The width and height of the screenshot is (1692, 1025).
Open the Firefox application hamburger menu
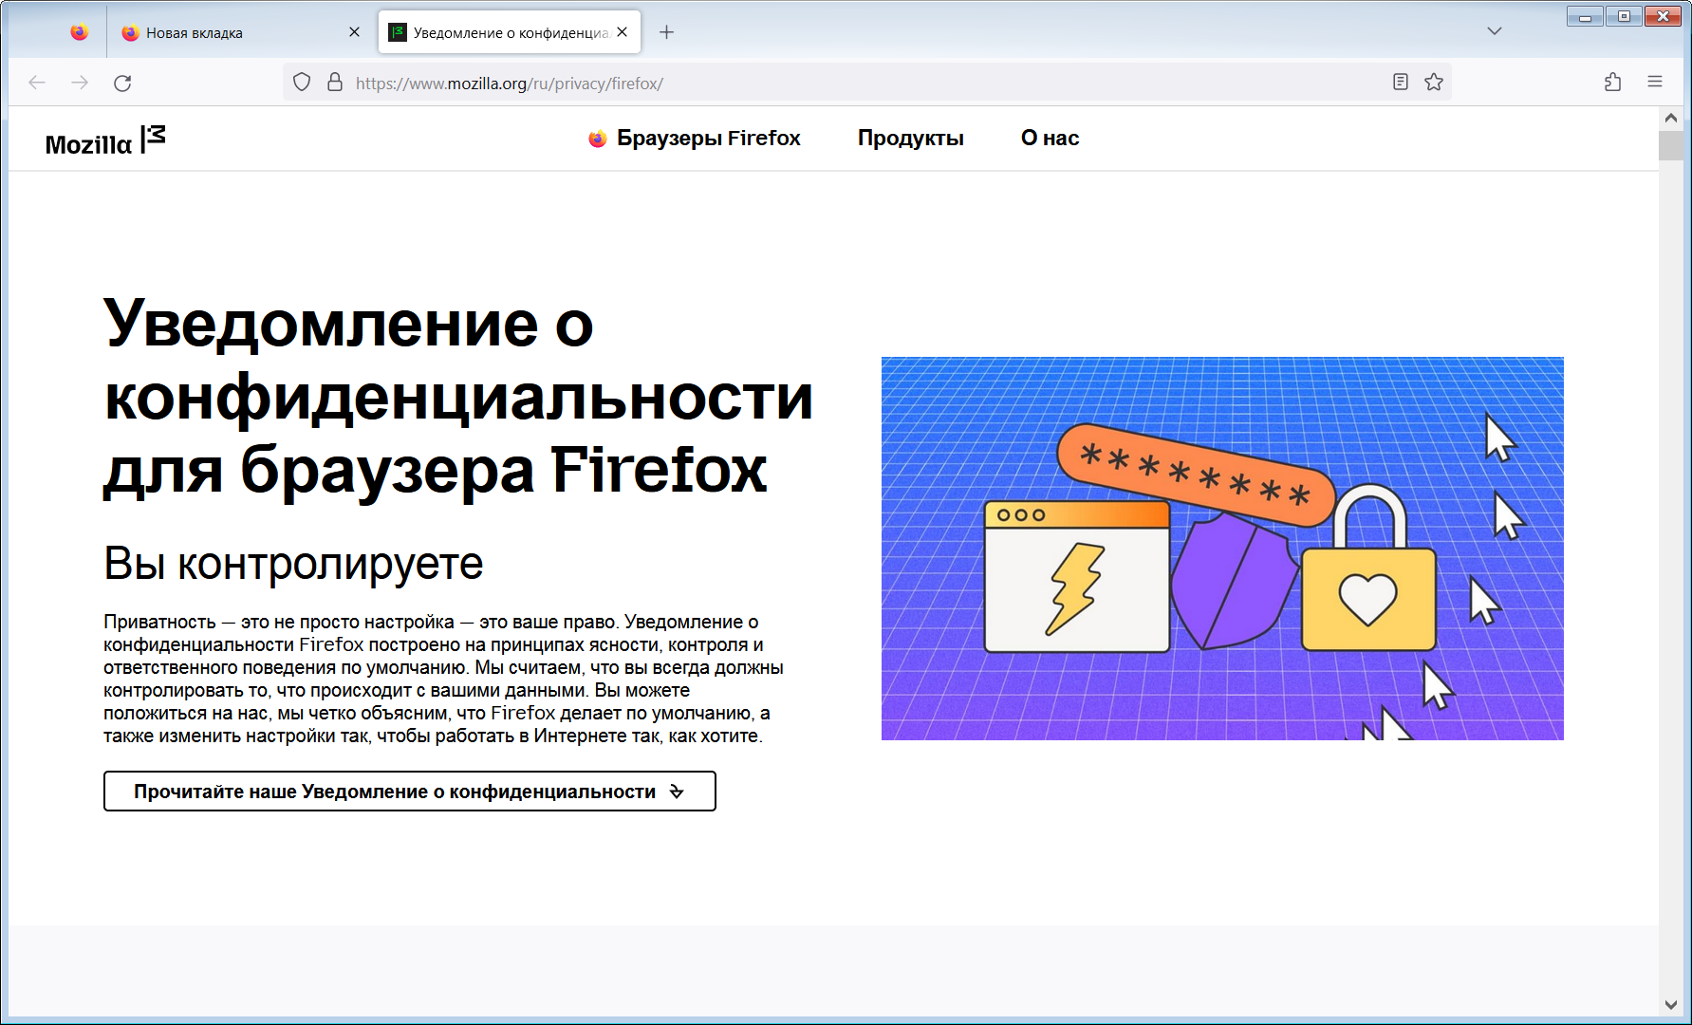1655,83
